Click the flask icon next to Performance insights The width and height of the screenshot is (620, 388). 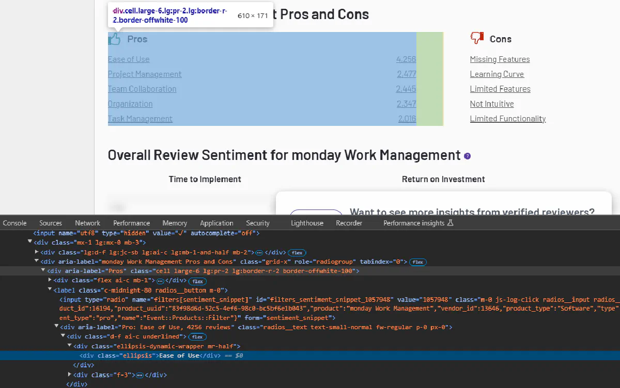point(450,223)
